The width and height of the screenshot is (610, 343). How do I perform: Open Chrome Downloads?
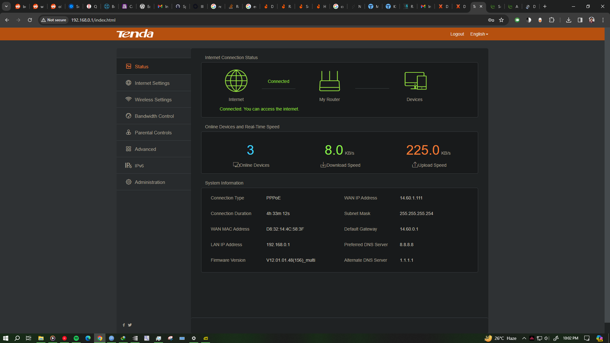[569, 20]
